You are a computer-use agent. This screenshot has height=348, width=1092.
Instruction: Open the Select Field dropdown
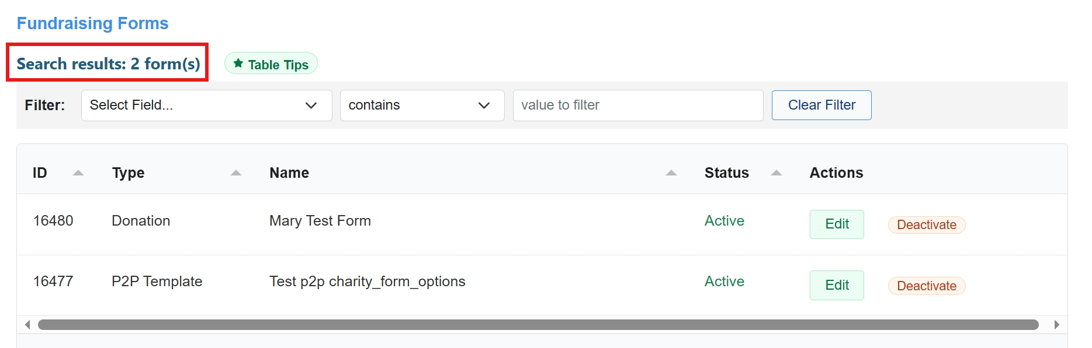click(x=206, y=106)
